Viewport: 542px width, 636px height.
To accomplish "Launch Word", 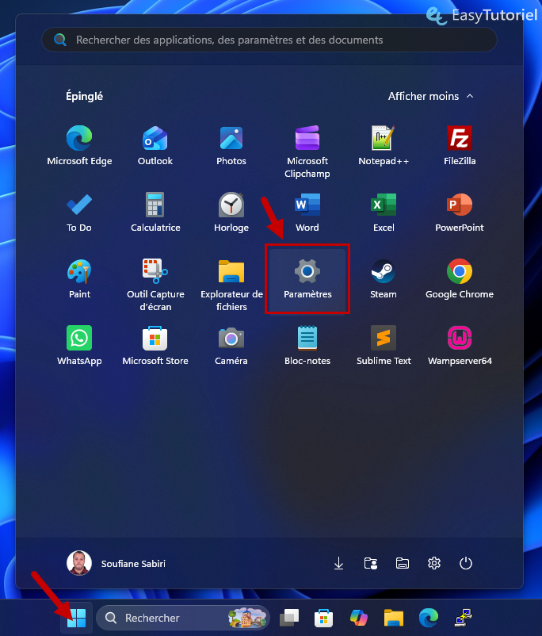I will point(307,213).
